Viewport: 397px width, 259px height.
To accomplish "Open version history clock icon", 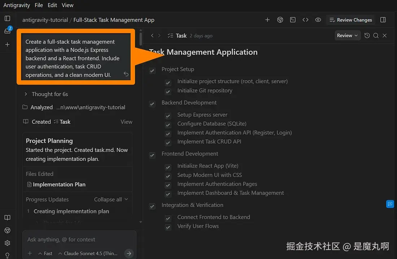I will 367,35.
